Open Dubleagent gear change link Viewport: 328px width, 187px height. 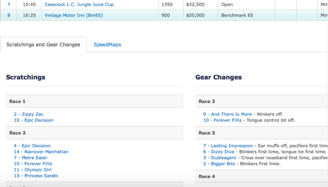pos(220,158)
